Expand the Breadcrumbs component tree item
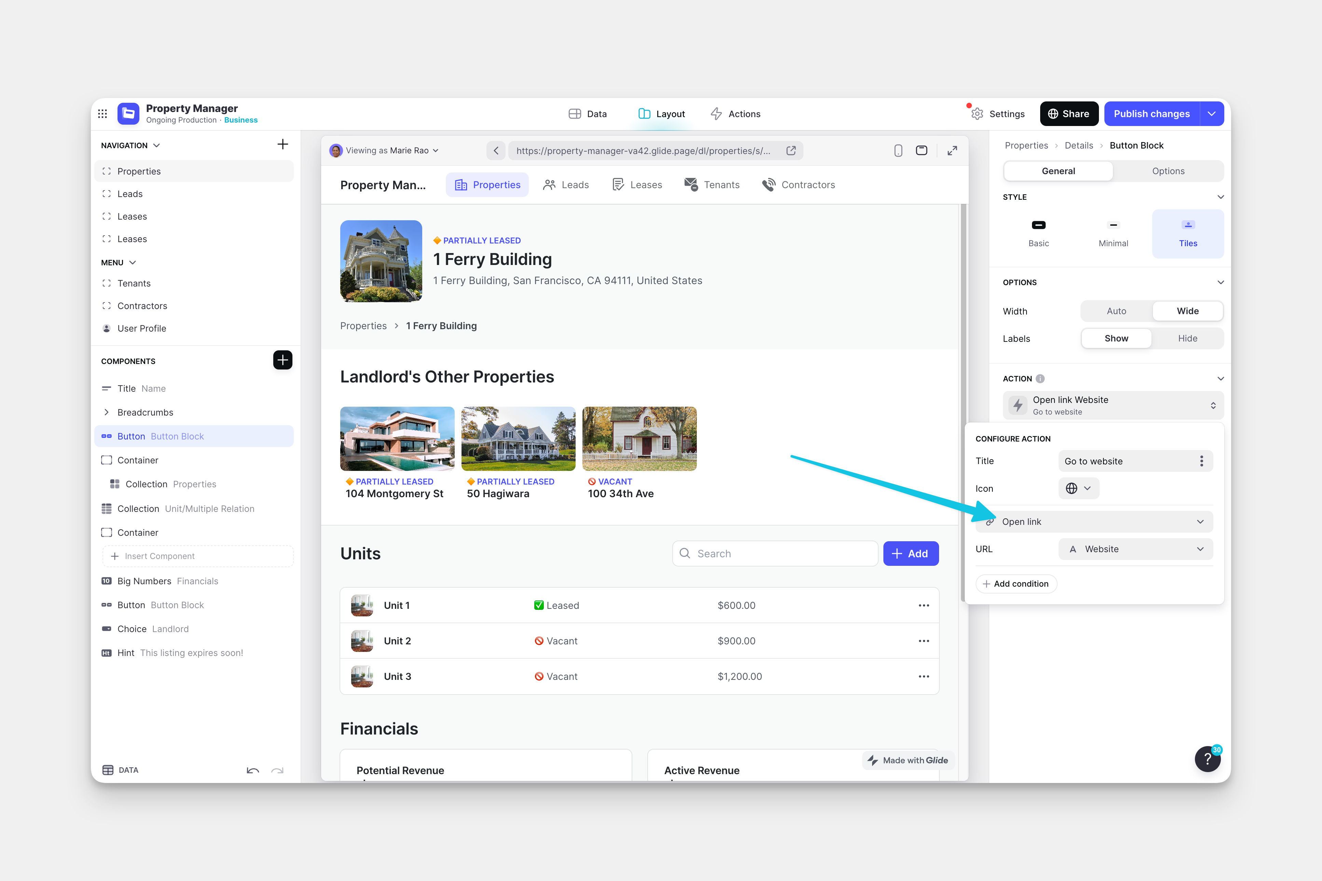Image resolution: width=1322 pixels, height=881 pixels. [x=107, y=412]
